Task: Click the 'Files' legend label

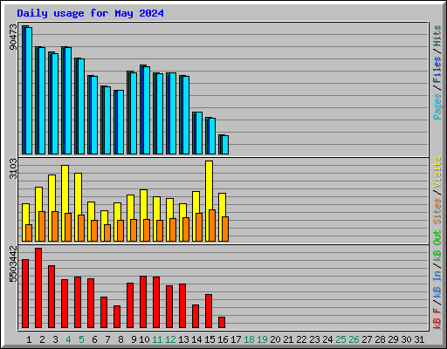Action: (437, 70)
